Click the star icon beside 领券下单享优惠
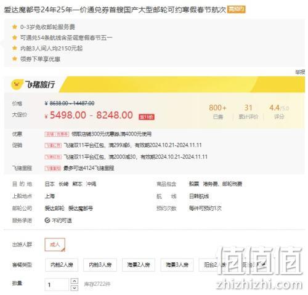 15,59
